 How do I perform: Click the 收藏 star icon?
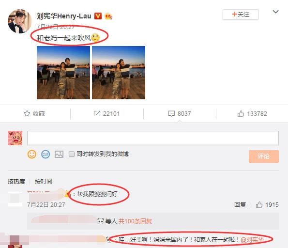point(27,114)
